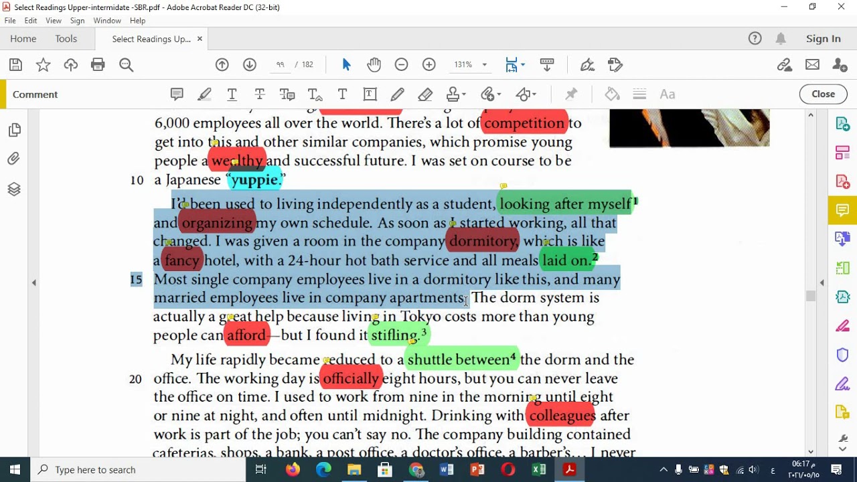Activate the hand pan tool
Viewport: 857px width, 482px height.
click(374, 64)
